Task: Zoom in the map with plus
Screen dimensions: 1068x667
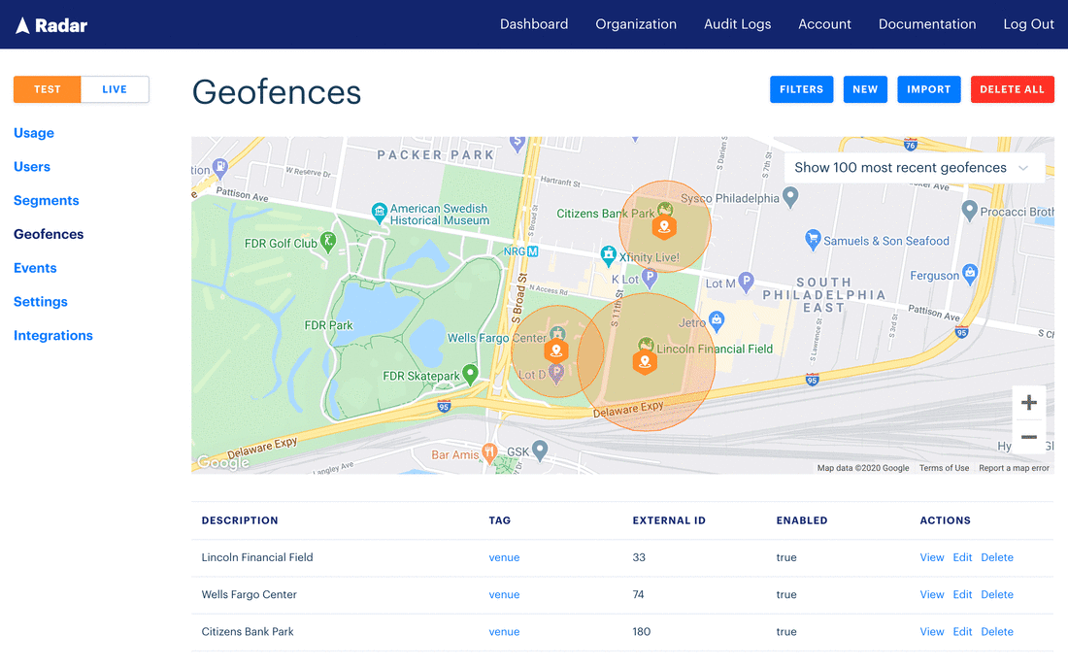Action: 1028,403
